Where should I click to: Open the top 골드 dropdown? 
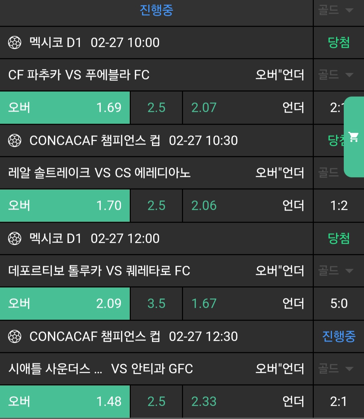336,10
